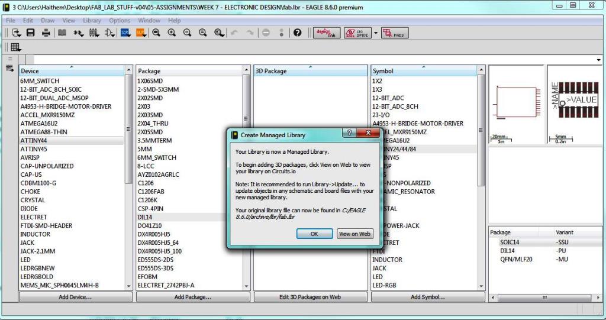Screen dimensions: 606x320
Task: Click Edit 3D Packages on Web button
Action: click(310, 297)
